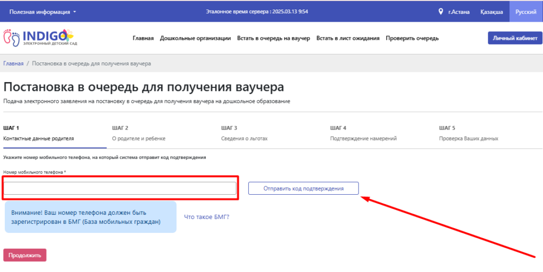
Task: Open Проверить очередь menu item
Action: pyautogui.click(x=412, y=38)
